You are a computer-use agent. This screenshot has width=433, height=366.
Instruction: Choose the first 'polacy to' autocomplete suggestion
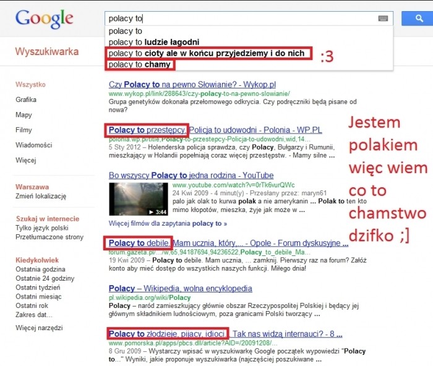[x=126, y=32]
